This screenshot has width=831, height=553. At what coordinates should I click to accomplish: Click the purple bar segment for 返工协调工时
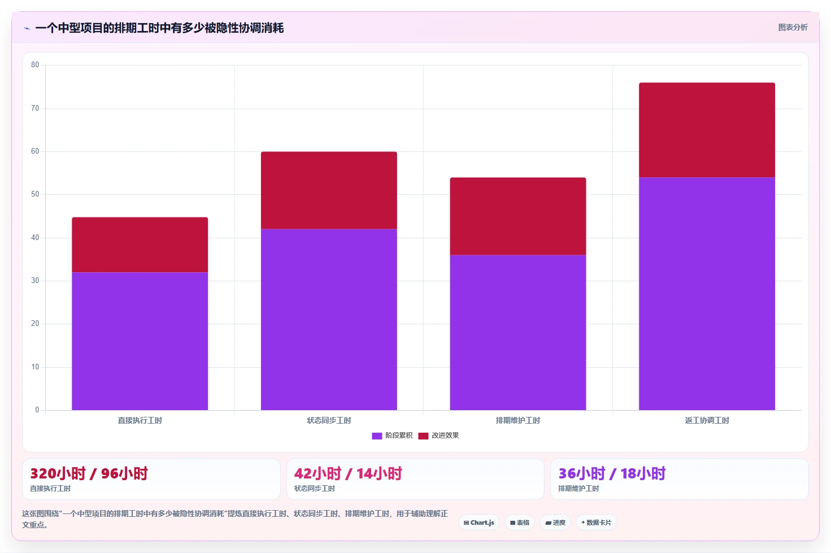(x=707, y=294)
